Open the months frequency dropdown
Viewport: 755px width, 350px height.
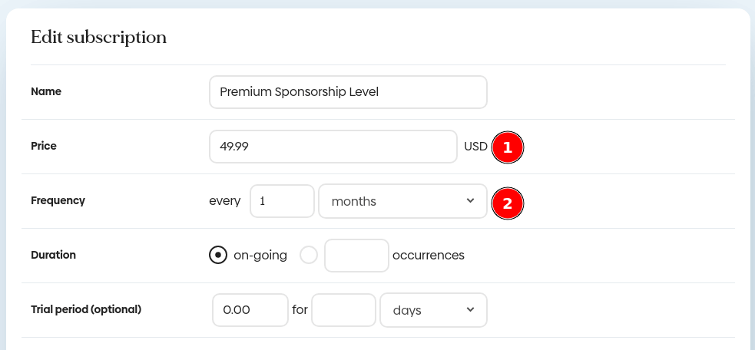point(402,201)
